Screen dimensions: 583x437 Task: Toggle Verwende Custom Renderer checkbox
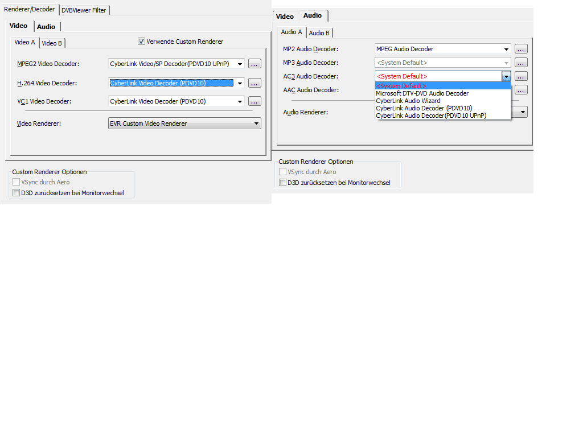click(141, 41)
